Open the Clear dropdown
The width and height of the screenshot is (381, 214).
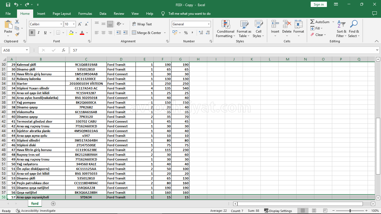click(x=318, y=35)
